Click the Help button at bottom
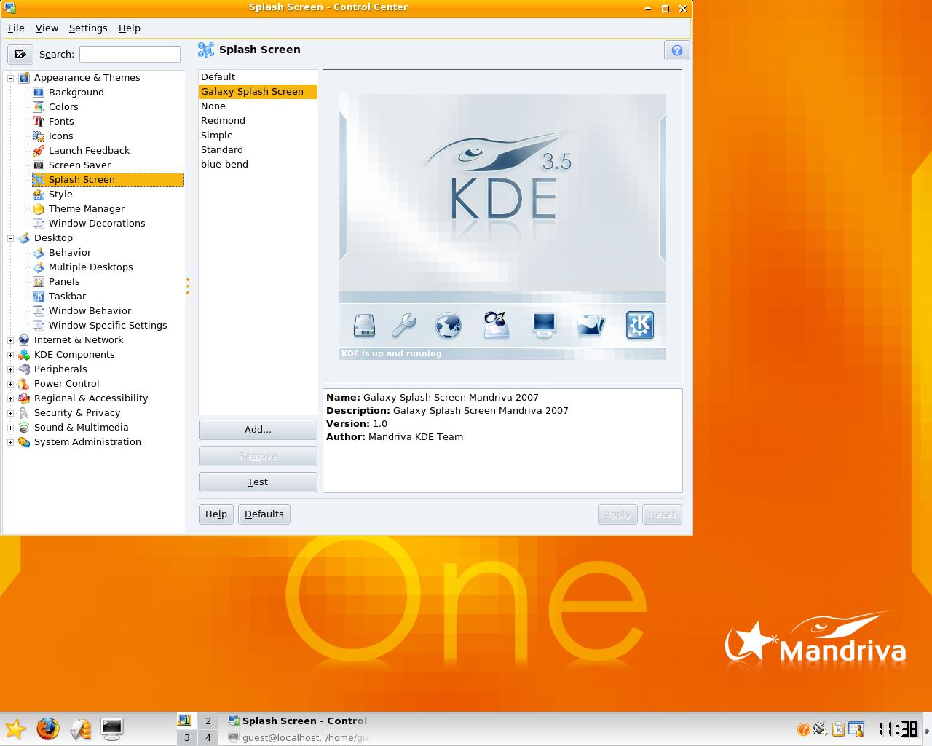This screenshot has height=746, width=932. [x=216, y=514]
